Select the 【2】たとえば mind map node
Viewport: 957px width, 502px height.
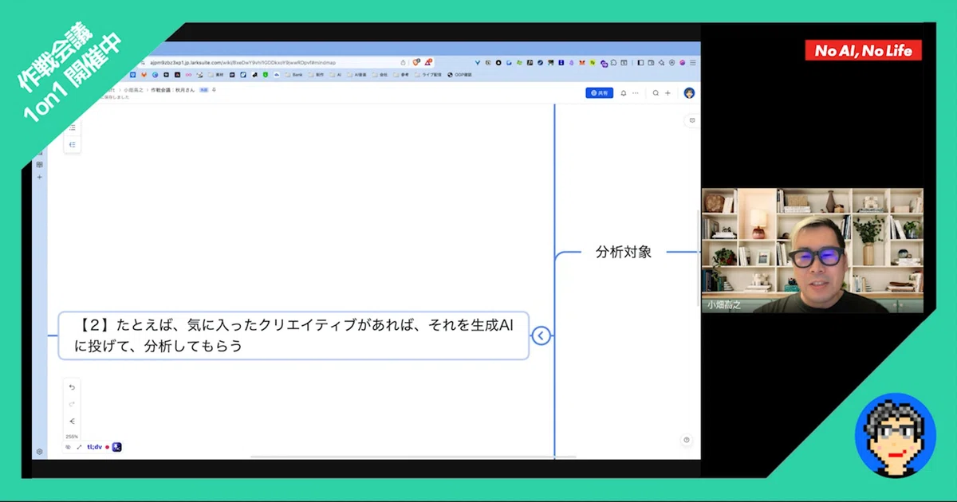(293, 335)
